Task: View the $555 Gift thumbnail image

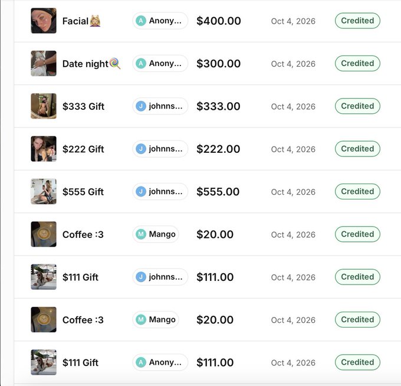Action: pyautogui.click(x=44, y=191)
